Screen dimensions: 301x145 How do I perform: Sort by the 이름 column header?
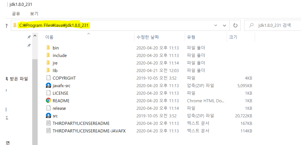tap(49, 37)
